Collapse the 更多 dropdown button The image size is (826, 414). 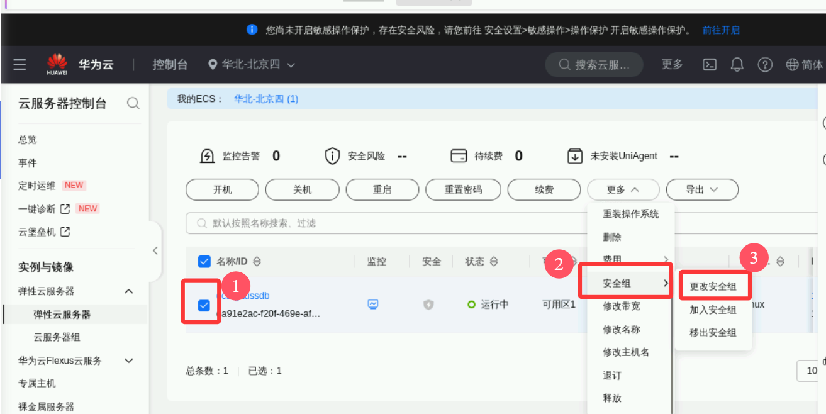point(623,189)
